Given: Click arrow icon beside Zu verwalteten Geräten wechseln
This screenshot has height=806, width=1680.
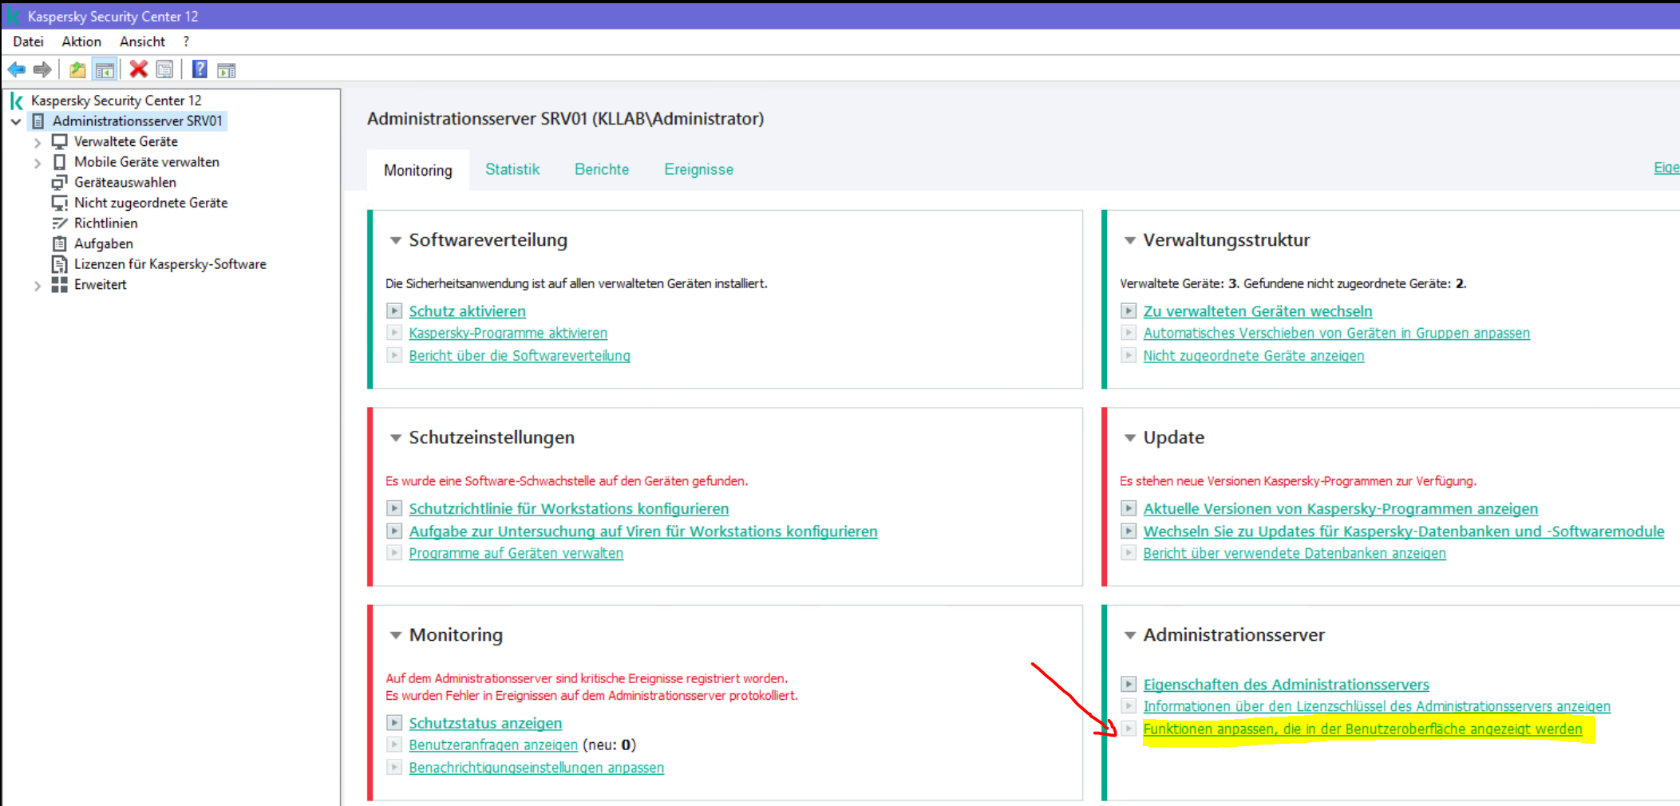Looking at the screenshot, I should click(x=1129, y=310).
